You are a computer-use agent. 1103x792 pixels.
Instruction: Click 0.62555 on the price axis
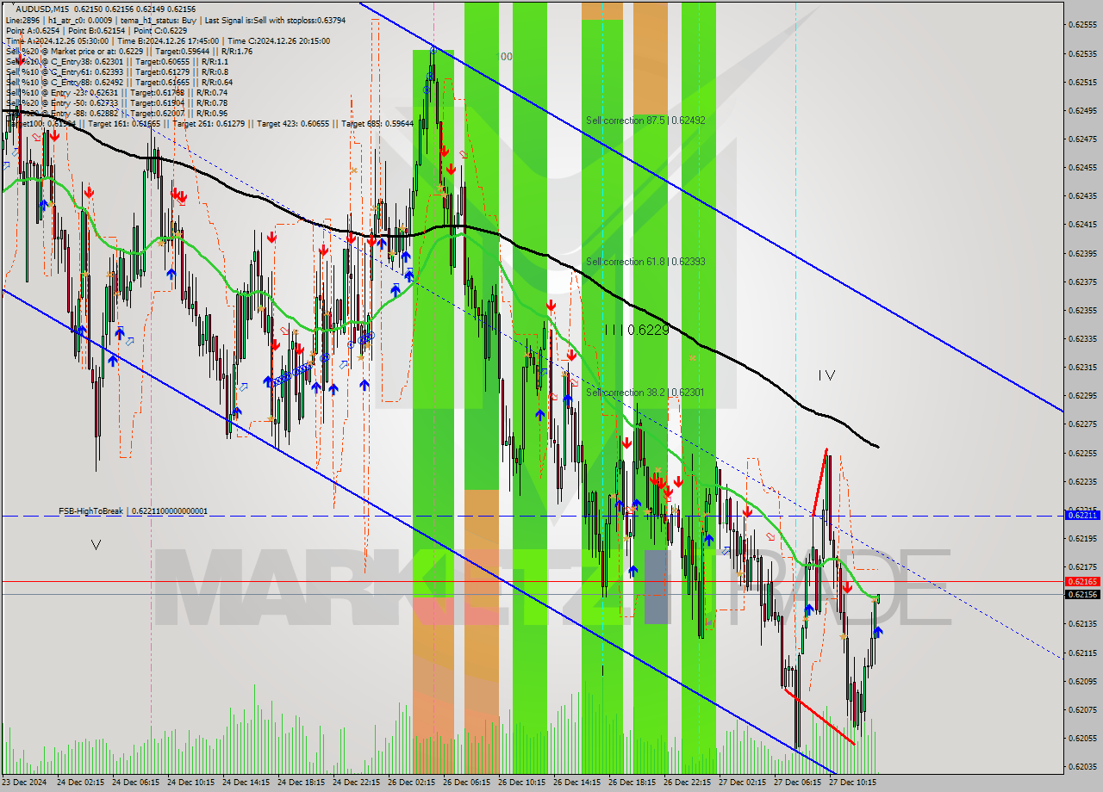pos(1083,25)
